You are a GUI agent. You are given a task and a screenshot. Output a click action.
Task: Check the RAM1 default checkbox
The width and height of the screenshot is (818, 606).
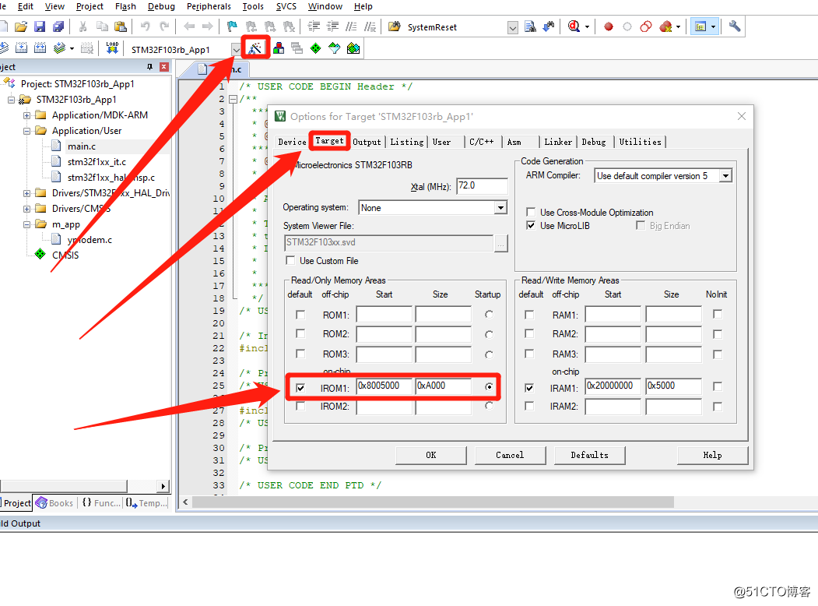point(529,314)
